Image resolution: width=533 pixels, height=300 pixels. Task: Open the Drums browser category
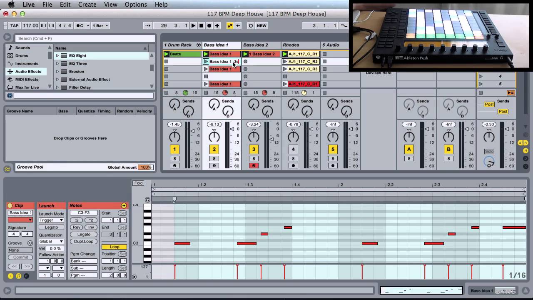point(22,55)
